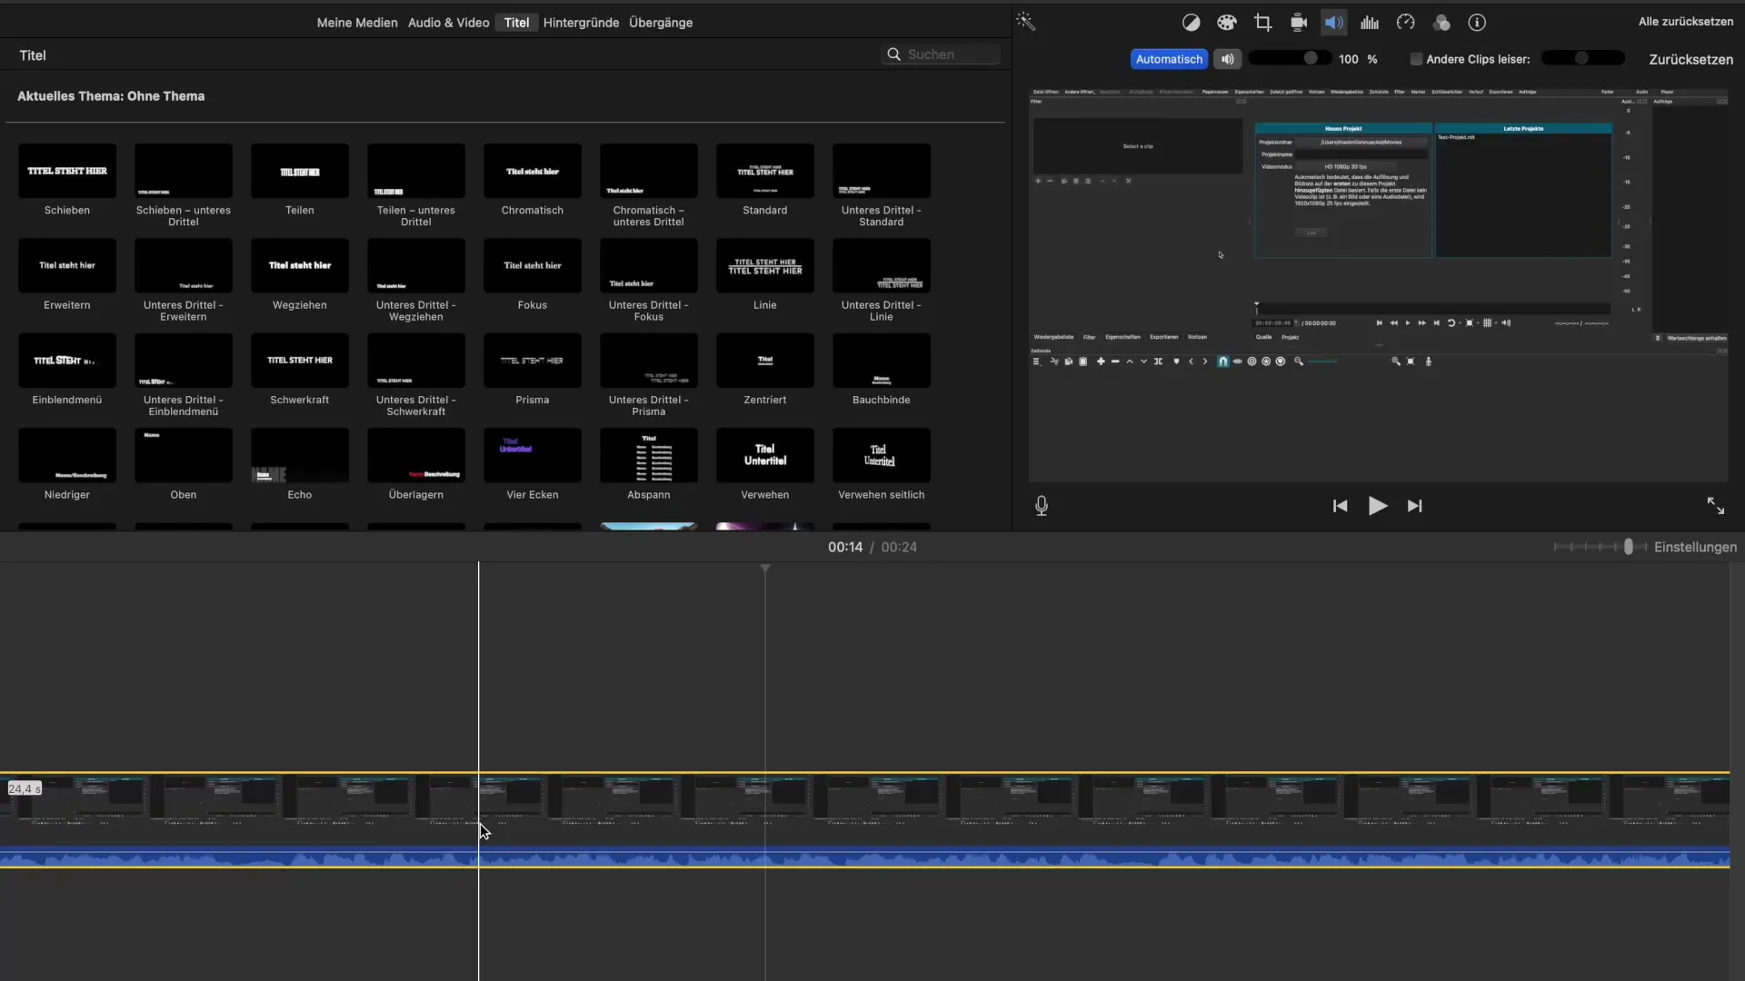The width and height of the screenshot is (1745, 981).
Task: Select the Überlagern title thumbnail
Action: coord(416,455)
